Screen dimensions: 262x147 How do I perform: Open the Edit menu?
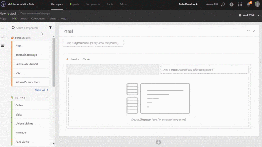[14, 19]
